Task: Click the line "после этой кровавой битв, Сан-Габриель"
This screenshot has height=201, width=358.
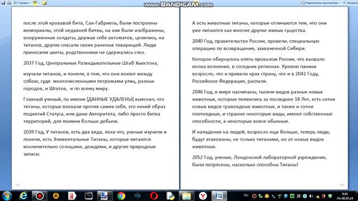Action: [x=90, y=23]
